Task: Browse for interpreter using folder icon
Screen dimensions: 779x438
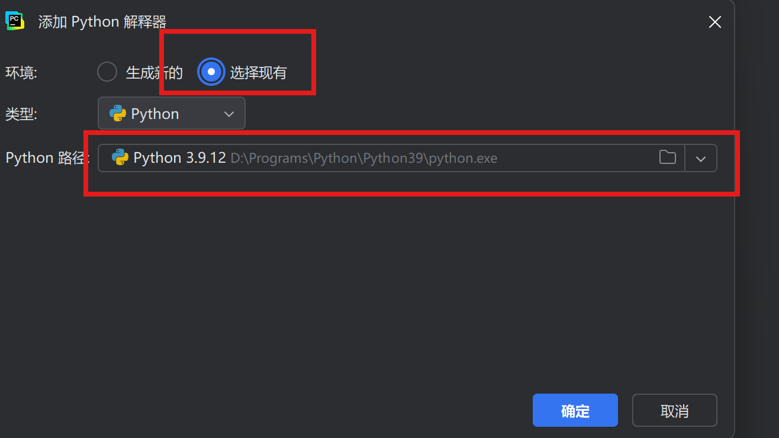Action: click(x=668, y=157)
